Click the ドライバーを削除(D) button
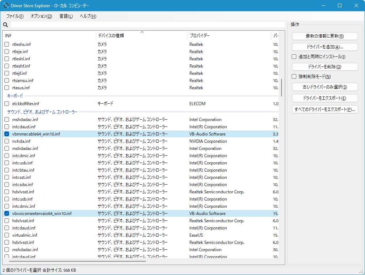This screenshot has height=275, width=365. (325, 67)
